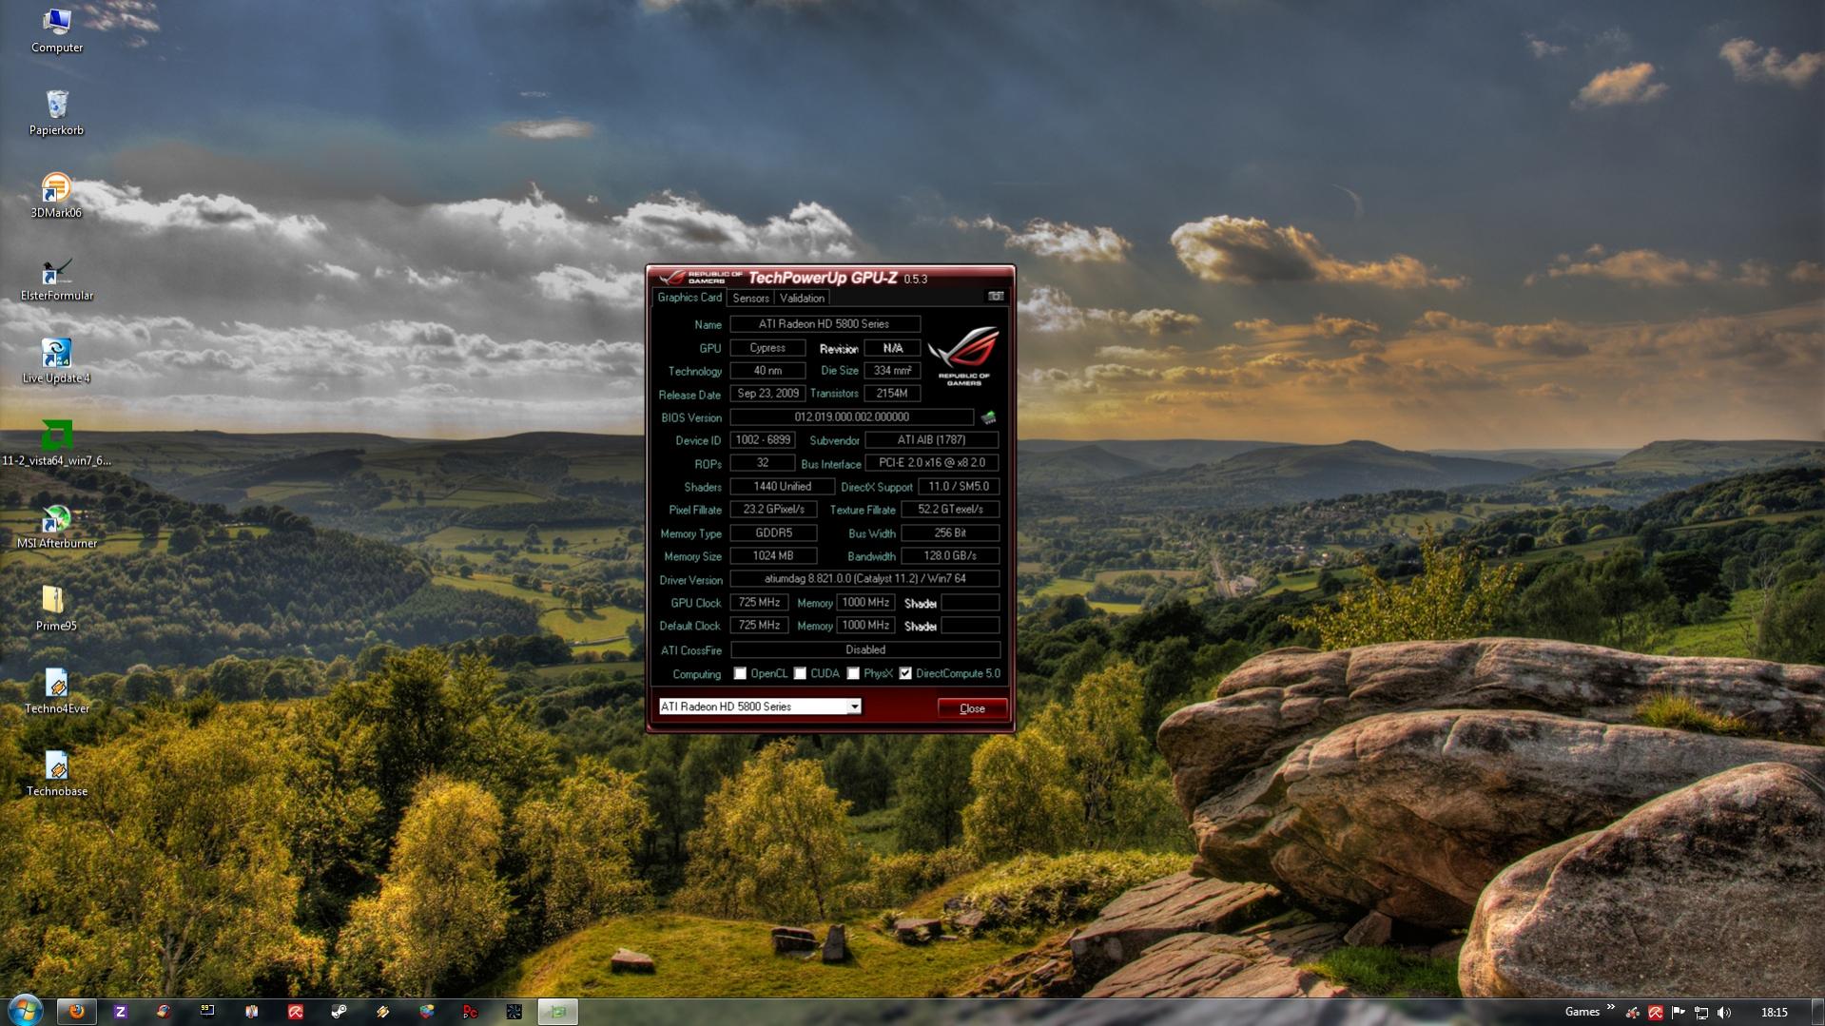Screen dimensions: 1825x1026
Task: Launch MSI Afterburner from the desktop
Action: (56, 527)
